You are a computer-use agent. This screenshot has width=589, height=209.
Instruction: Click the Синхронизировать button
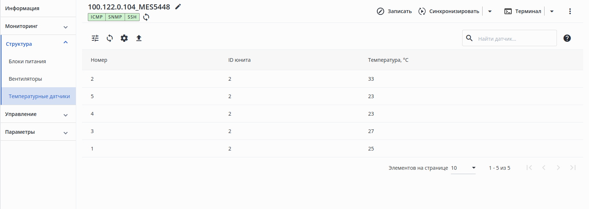[x=449, y=11]
